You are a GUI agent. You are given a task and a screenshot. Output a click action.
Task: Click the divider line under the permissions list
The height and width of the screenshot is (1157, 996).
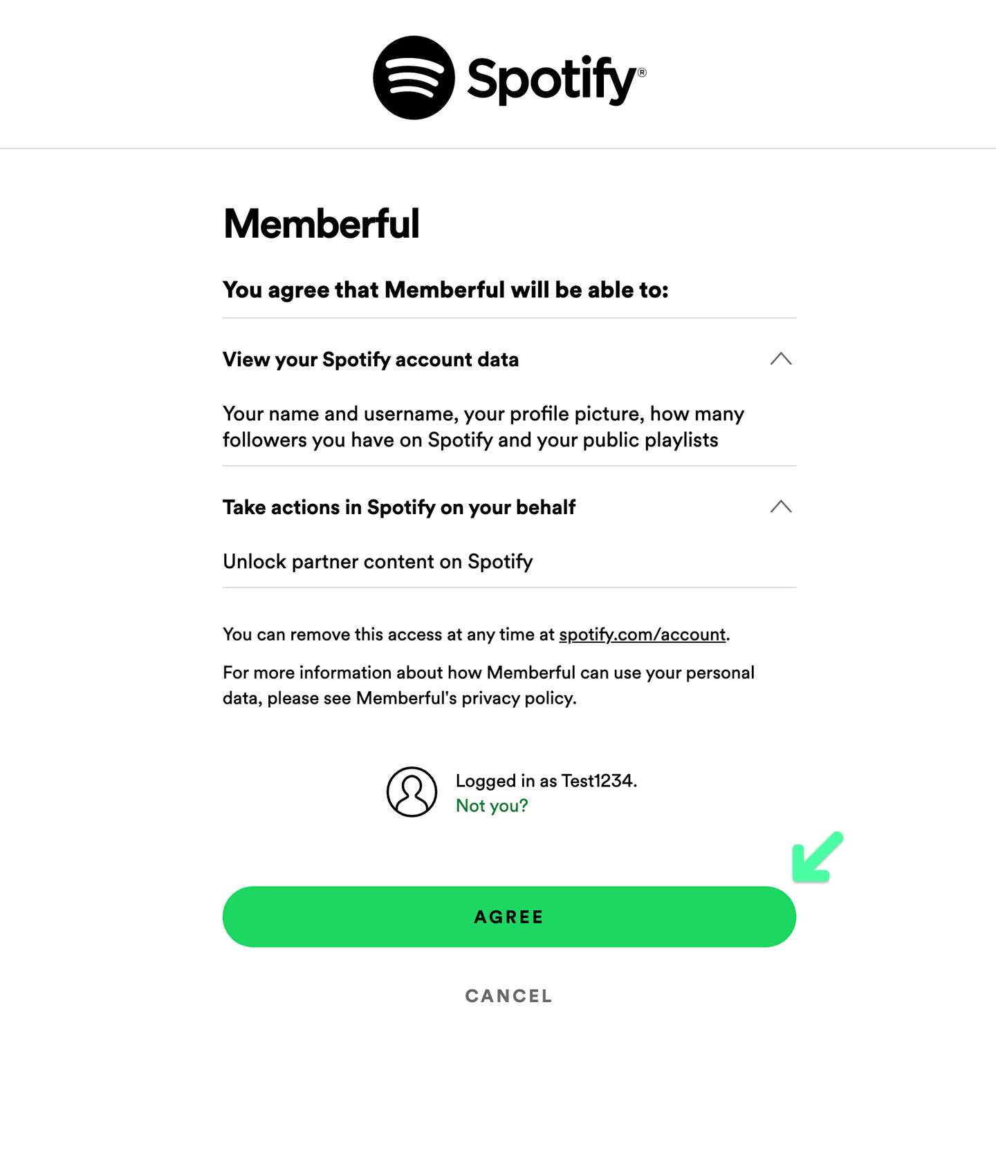pyautogui.click(x=510, y=588)
